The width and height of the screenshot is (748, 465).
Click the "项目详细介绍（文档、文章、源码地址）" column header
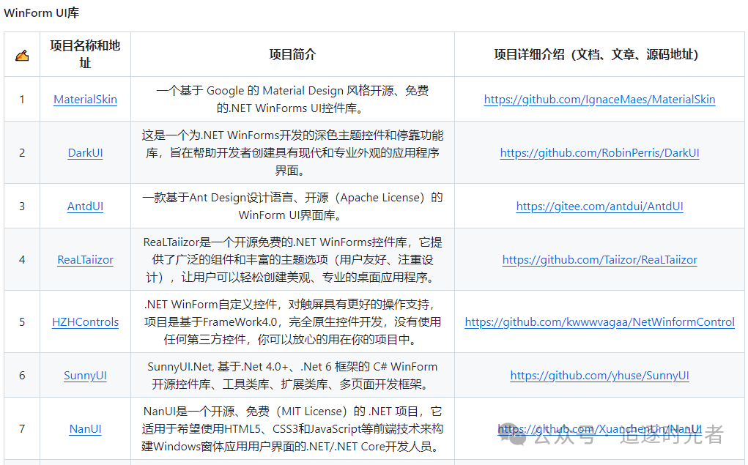(596, 54)
